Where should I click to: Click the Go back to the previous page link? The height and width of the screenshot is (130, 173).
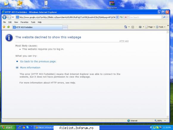(38, 61)
